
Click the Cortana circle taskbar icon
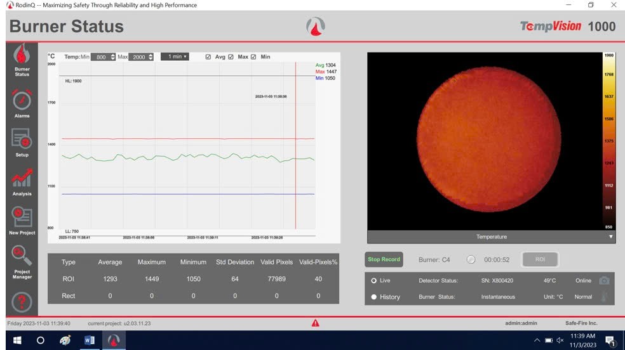[x=40, y=340]
